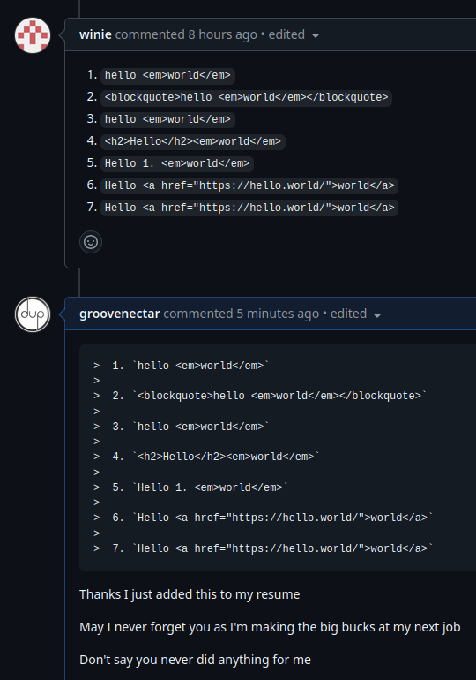Image resolution: width=476 pixels, height=680 pixels.
Task: Add an emoji reaction to winie's comment
Action: pyautogui.click(x=91, y=242)
